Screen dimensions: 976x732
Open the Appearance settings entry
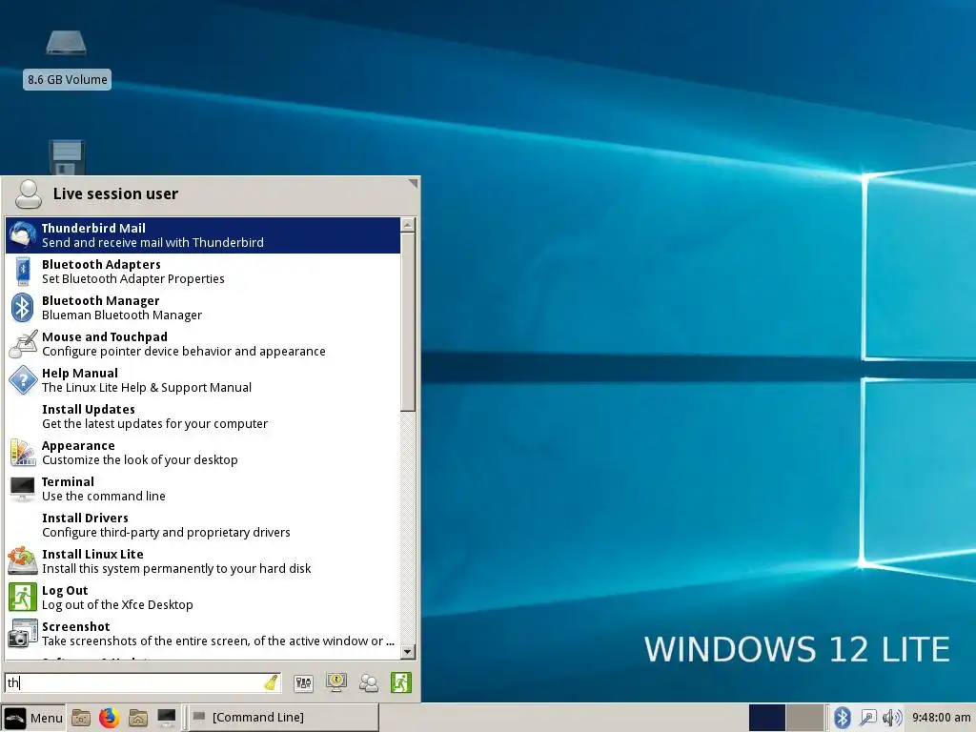pos(203,453)
